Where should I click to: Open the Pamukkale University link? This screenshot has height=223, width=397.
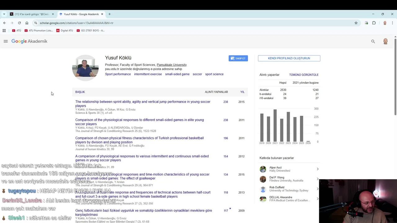click(x=172, y=65)
